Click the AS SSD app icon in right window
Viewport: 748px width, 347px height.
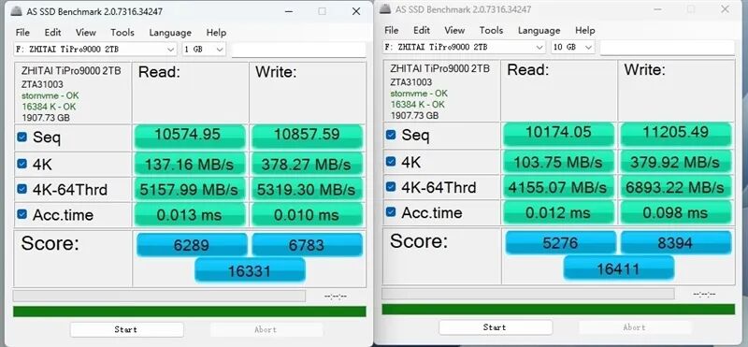[x=385, y=9]
